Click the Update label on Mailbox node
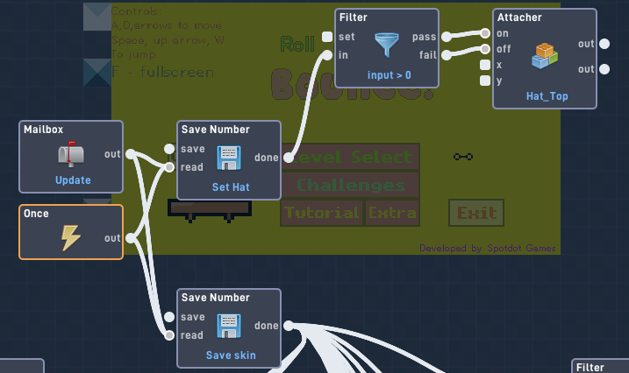Screen dimensions: 629x373 [x=73, y=180]
